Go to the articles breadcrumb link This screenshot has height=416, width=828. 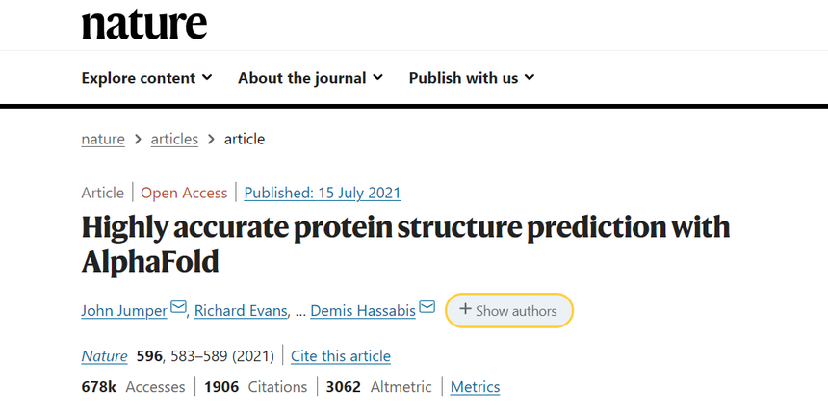pyautogui.click(x=174, y=140)
